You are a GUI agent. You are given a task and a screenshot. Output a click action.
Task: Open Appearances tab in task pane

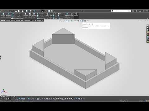coord(148,35)
